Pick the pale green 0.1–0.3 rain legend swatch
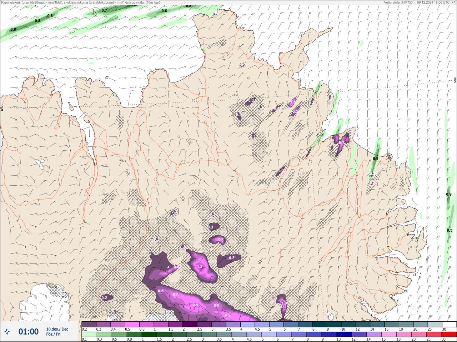This screenshot has width=457, height=342. tap(89, 335)
